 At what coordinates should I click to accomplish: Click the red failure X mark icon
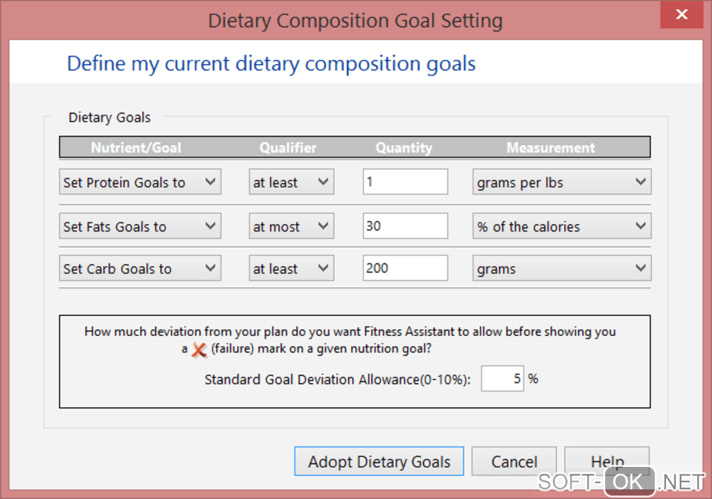tap(199, 350)
